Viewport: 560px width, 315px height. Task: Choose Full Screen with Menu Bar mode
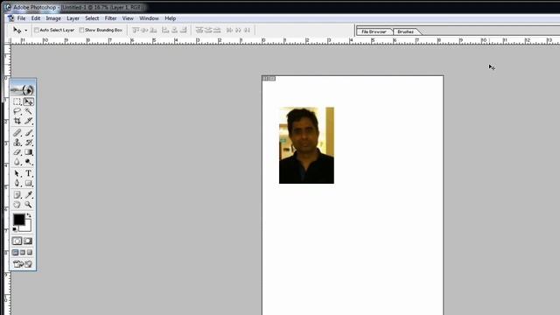[x=23, y=253]
